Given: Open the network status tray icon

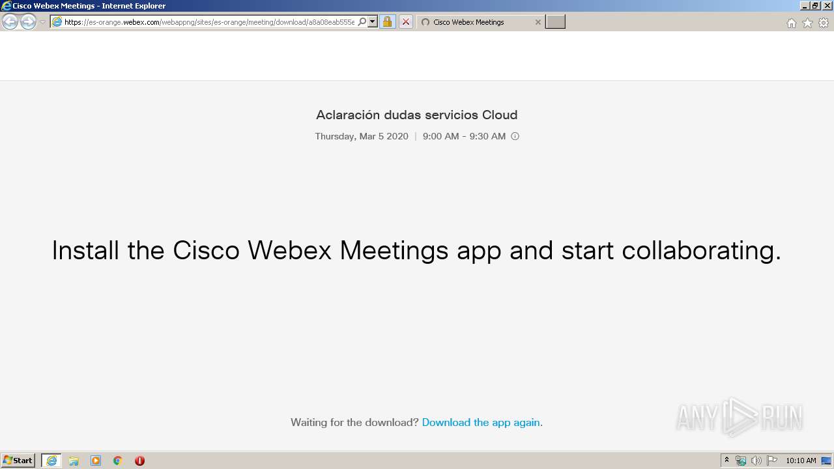Looking at the screenshot, I should (741, 461).
